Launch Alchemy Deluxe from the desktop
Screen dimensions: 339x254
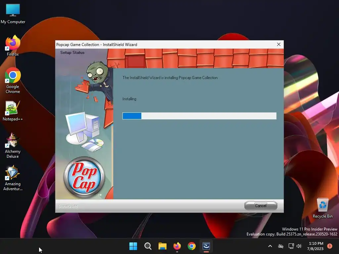(x=13, y=146)
